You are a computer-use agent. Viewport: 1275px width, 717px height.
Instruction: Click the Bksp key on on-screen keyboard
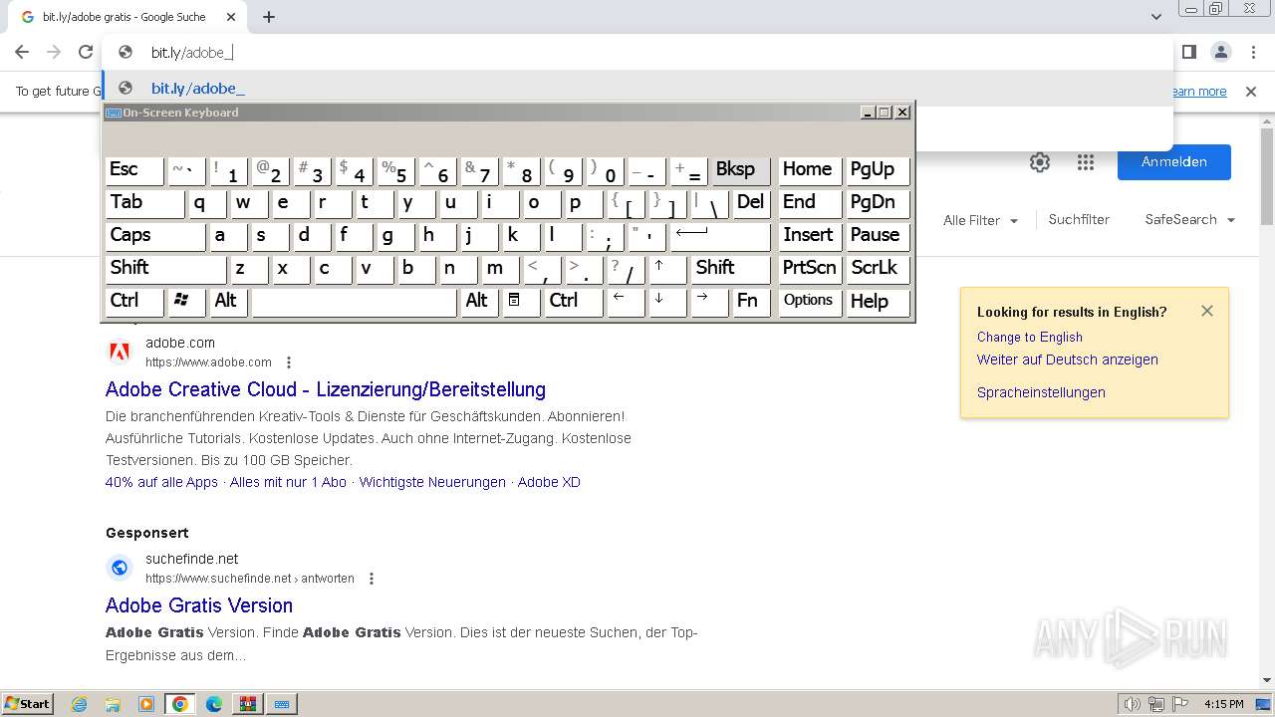[741, 169]
